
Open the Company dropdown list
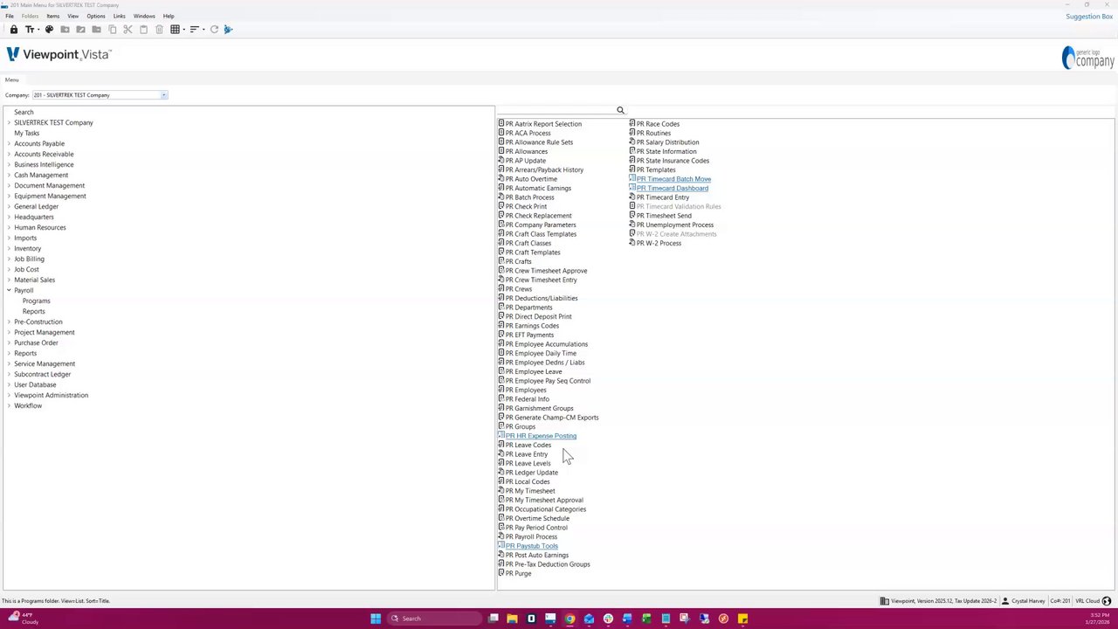point(163,95)
